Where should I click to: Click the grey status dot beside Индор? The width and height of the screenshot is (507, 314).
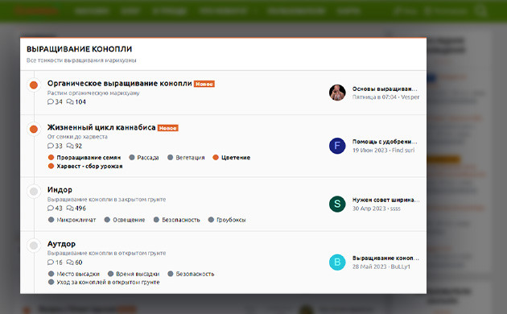34,191
